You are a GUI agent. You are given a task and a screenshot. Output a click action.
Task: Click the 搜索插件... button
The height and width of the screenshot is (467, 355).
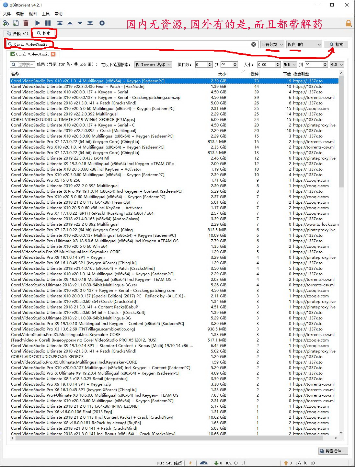pyautogui.click(x=333, y=451)
